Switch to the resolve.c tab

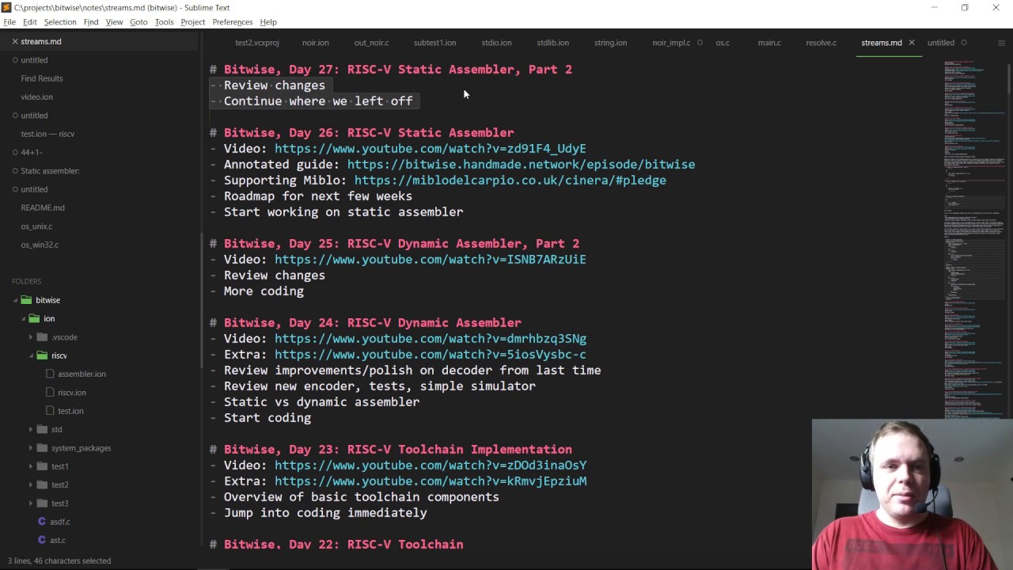click(x=821, y=43)
